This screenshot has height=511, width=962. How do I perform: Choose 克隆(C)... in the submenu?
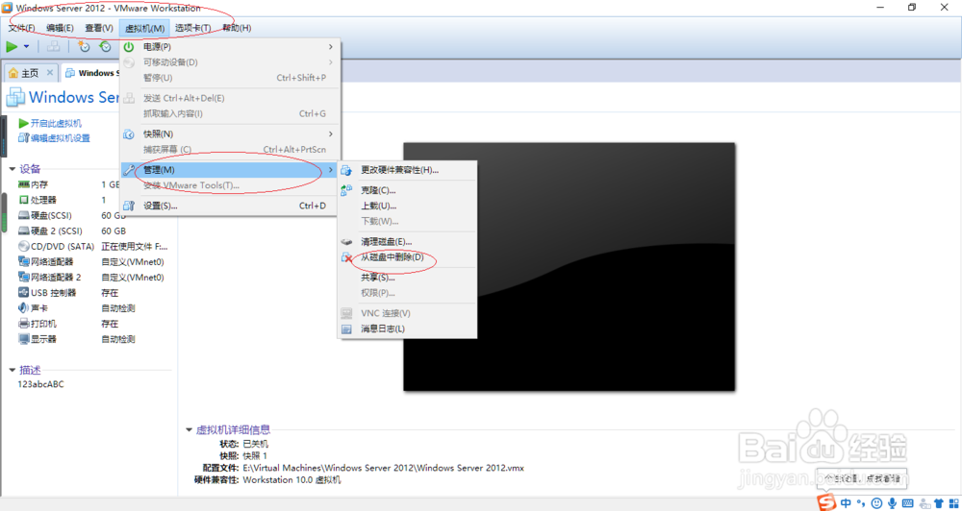[x=407, y=190]
